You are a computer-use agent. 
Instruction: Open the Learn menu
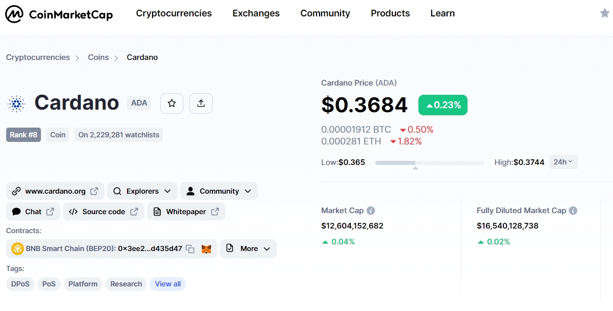point(442,13)
